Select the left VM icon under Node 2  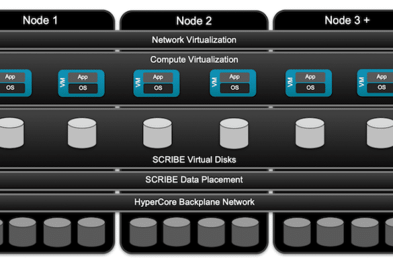[157, 83]
